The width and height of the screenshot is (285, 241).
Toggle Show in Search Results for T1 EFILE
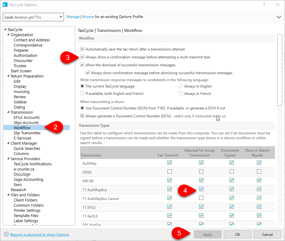point(259,207)
